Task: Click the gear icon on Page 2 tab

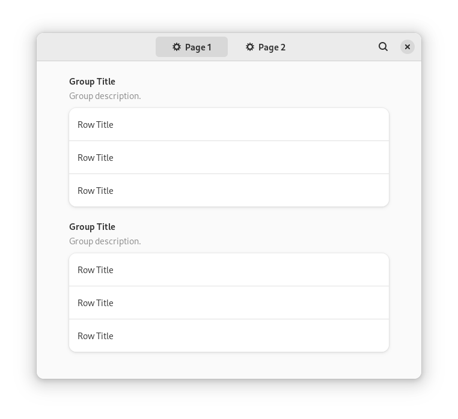Action: (x=250, y=47)
